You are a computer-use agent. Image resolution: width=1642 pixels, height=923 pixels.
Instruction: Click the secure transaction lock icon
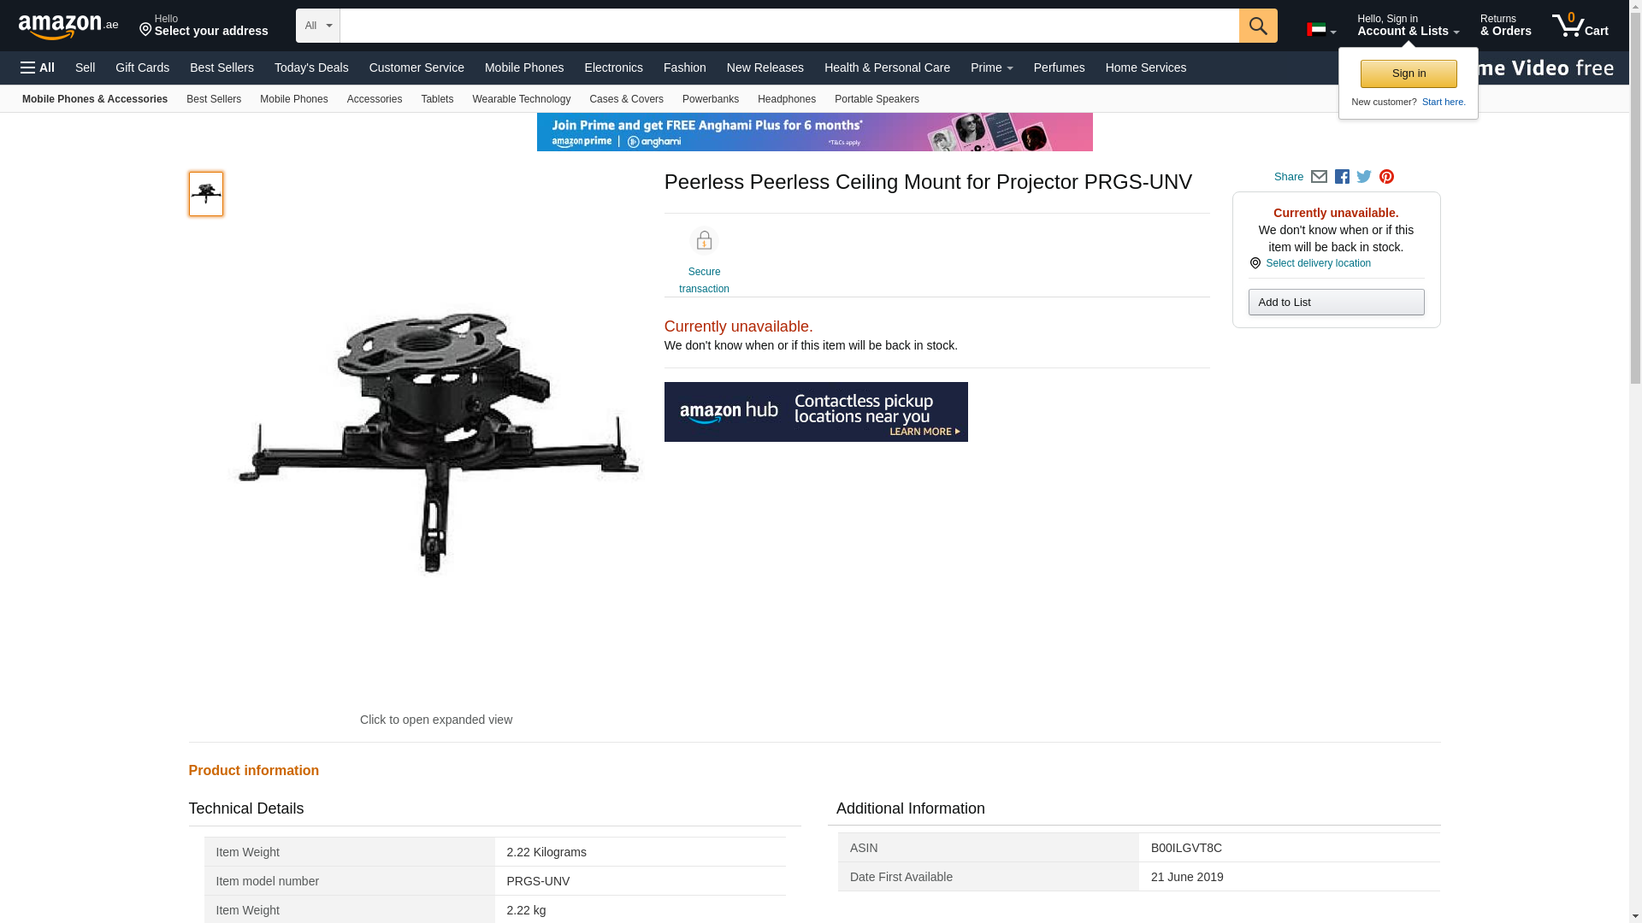[704, 241]
